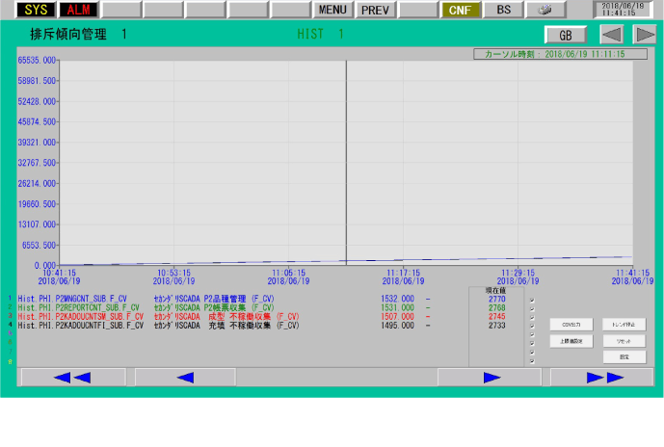Click the P2帳票収集 (F_CV) description text
This screenshot has height=447, width=664.
tap(239, 307)
